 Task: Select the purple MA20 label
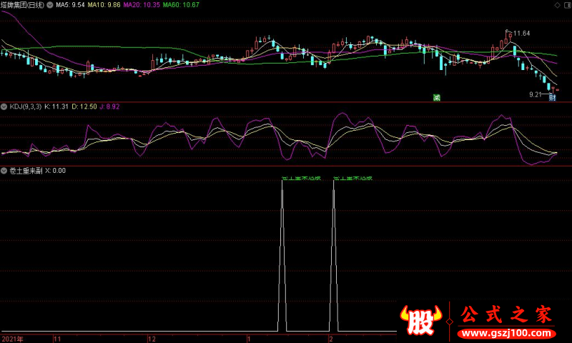click(x=142, y=5)
